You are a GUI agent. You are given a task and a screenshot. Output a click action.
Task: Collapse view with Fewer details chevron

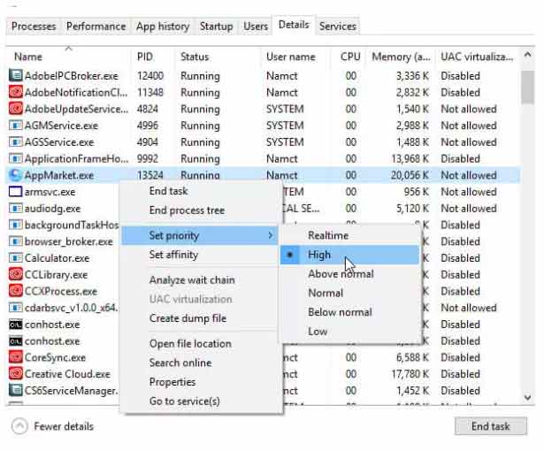click(x=19, y=426)
